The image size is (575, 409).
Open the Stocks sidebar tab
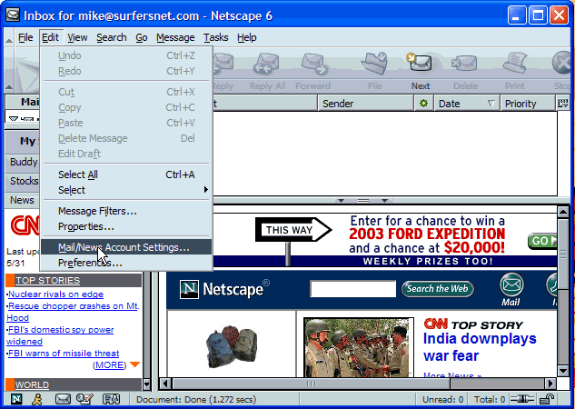pos(24,181)
